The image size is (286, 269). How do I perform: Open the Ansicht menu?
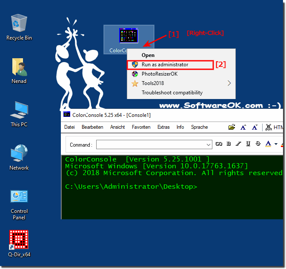(x=117, y=127)
